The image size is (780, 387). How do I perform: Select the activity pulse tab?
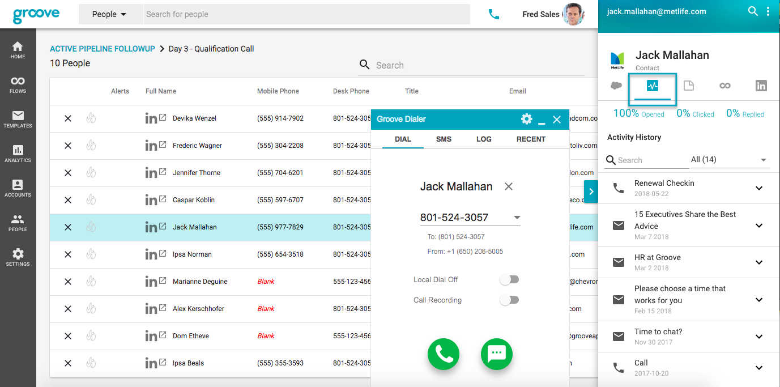point(653,86)
